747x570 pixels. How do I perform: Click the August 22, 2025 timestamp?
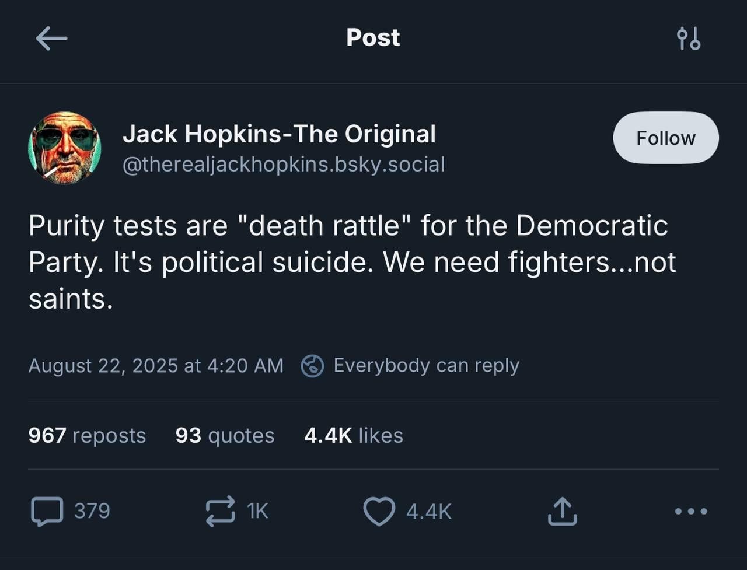pos(156,366)
